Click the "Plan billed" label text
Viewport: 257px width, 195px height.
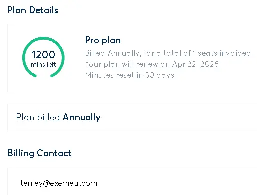pyautogui.click(x=38, y=117)
